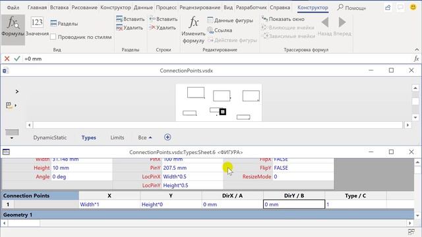Open the Главная tab
Image resolution: width=422 pixels, height=237 pixels.
pyautogui.click(x=37, y=7)
